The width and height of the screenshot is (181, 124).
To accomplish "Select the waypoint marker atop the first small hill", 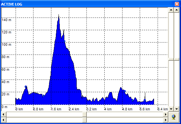I will point(26,87).
